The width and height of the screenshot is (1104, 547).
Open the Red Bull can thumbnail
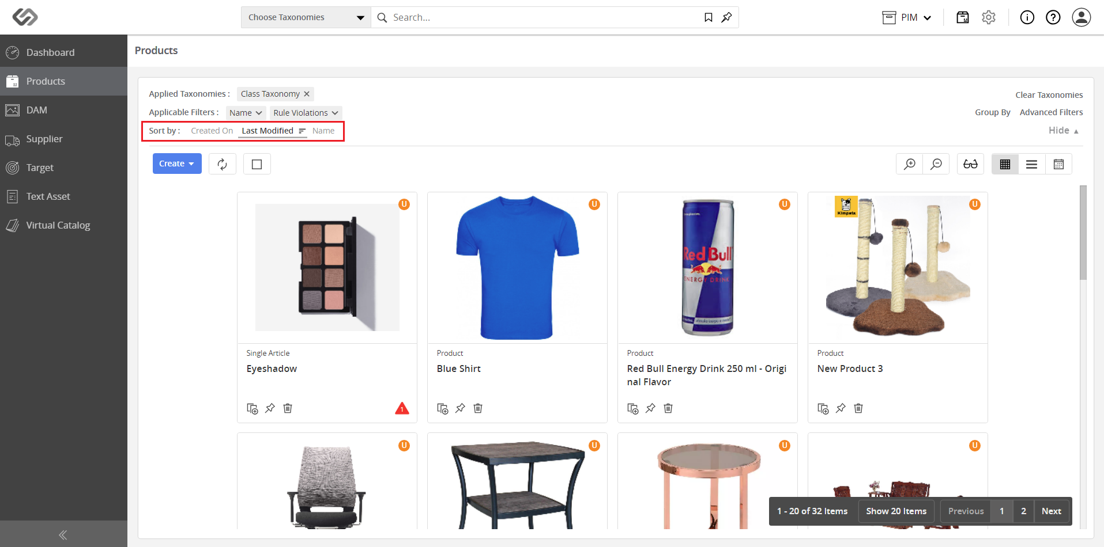[708, 267]
